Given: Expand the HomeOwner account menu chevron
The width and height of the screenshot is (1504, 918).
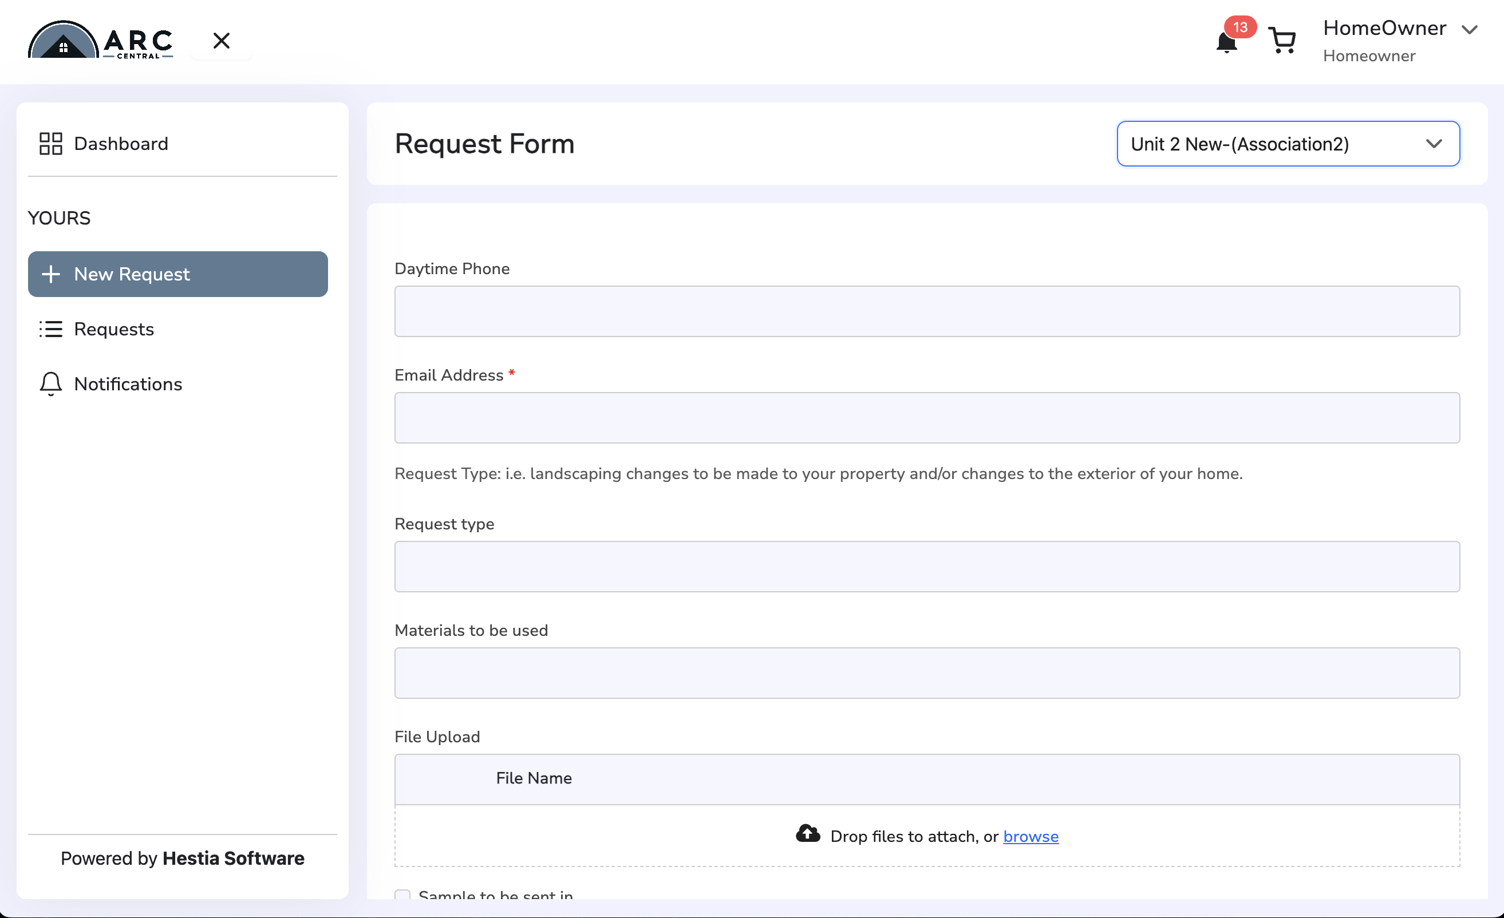Looking at the screenshot, I should click(1470, 29).
